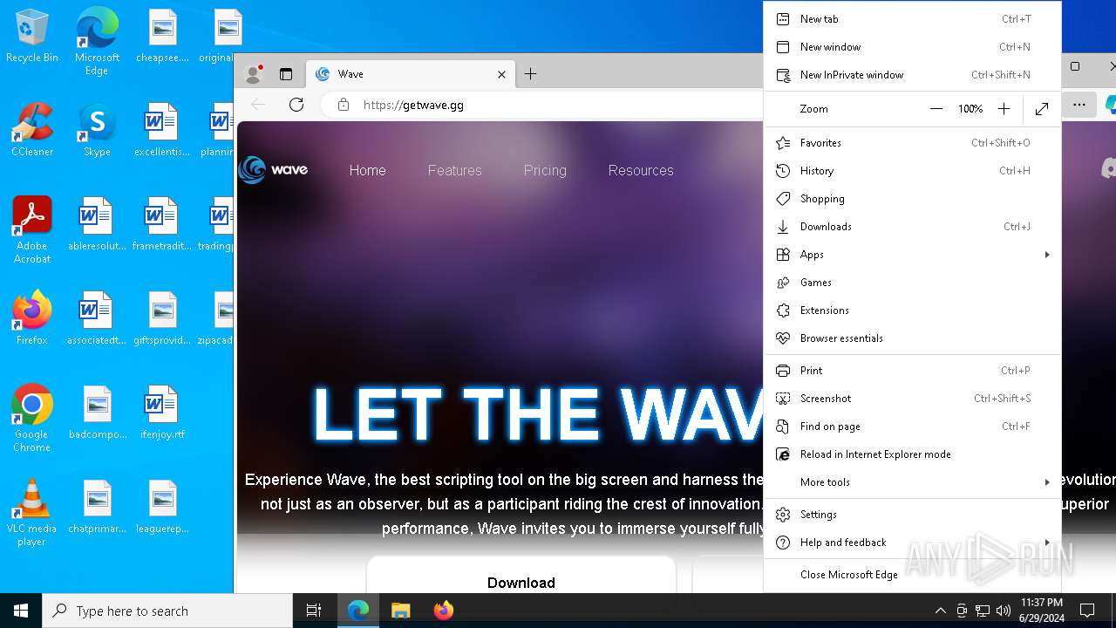The width and height of the screenshot is (1116, 628).
Task: Select the VLC media player shortcut
Action: [x=32, y=513]
